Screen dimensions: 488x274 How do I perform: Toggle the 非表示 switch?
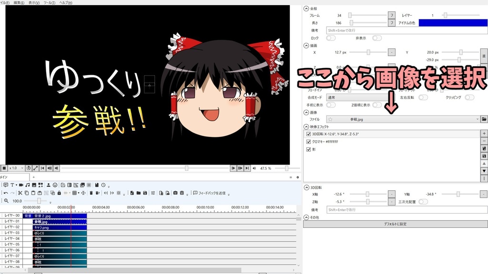377,38
